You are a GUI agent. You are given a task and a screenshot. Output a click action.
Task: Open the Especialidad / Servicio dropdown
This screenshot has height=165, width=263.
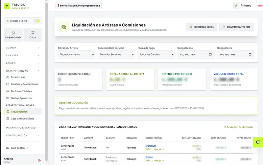coord(116,54)
